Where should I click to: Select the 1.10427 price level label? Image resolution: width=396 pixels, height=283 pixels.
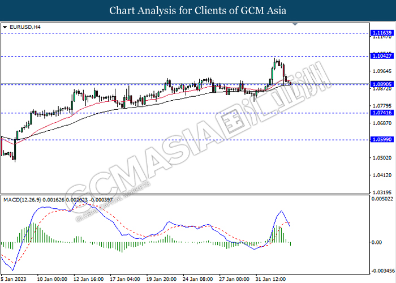tap(382, 56)
